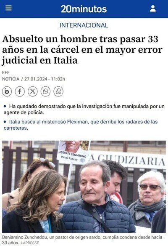Tap the man in blue puffer jacket photo
The height and width of the screenshot is (246, 168).
pyautogui.click(x=96, y=198)
